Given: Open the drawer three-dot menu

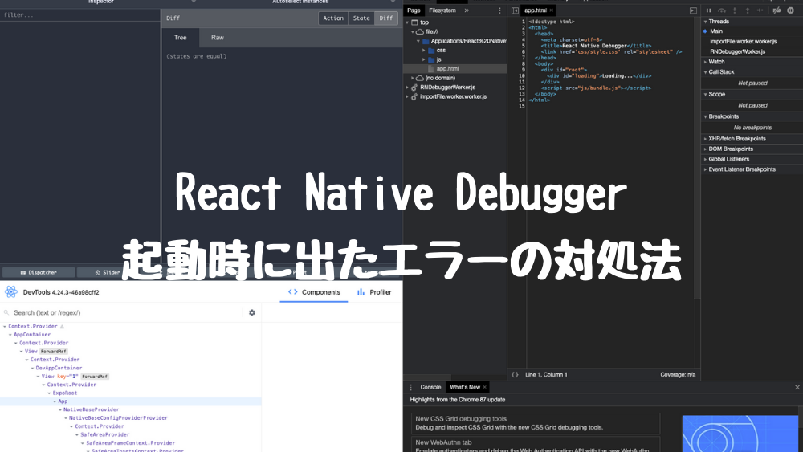Looking at the screenshot, I should point(410,388).
